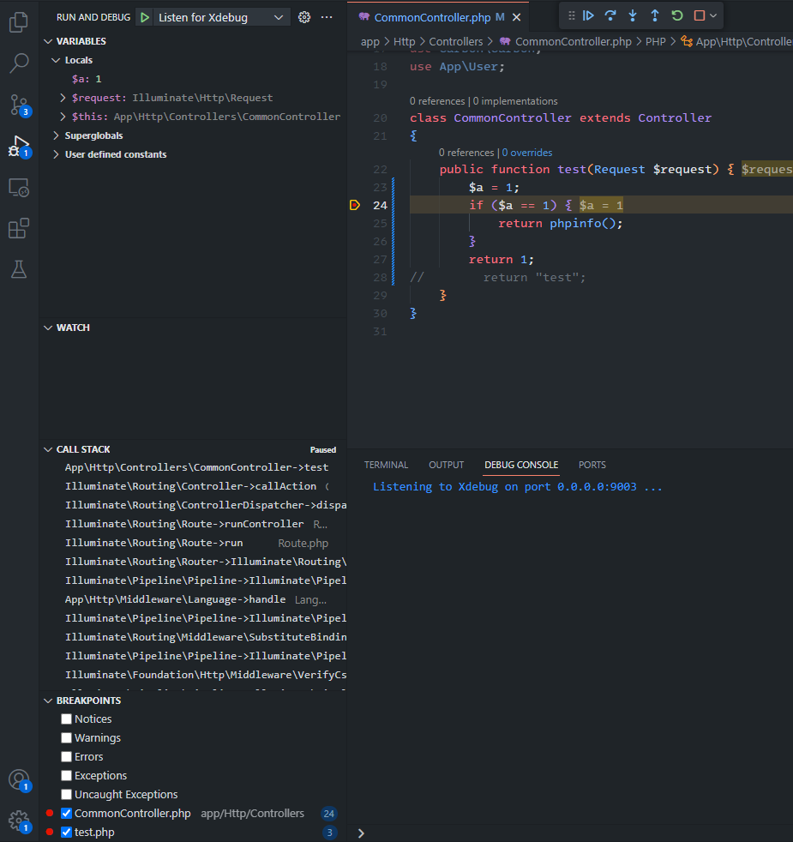Open Source Control view in activity bar
The width and height of the screenshot is (793, 842).
[x=19, y=105]
